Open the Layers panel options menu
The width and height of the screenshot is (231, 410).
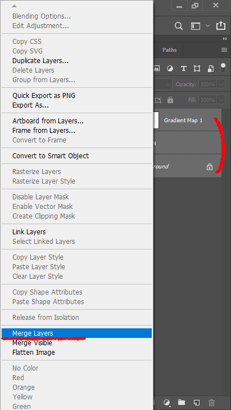[224, 50]
